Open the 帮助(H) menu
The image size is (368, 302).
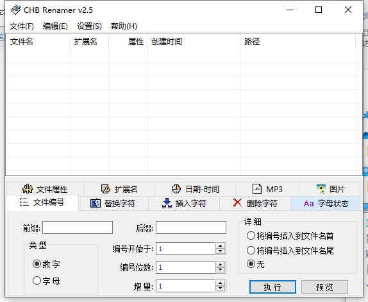click(x=124, y=26)
